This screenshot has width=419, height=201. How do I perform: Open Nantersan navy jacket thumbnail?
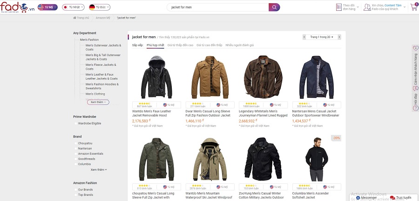317,77
